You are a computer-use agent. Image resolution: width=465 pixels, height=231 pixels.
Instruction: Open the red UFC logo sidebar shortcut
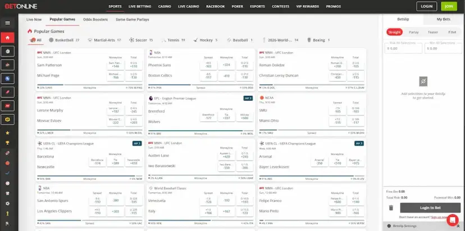[8, 106]
